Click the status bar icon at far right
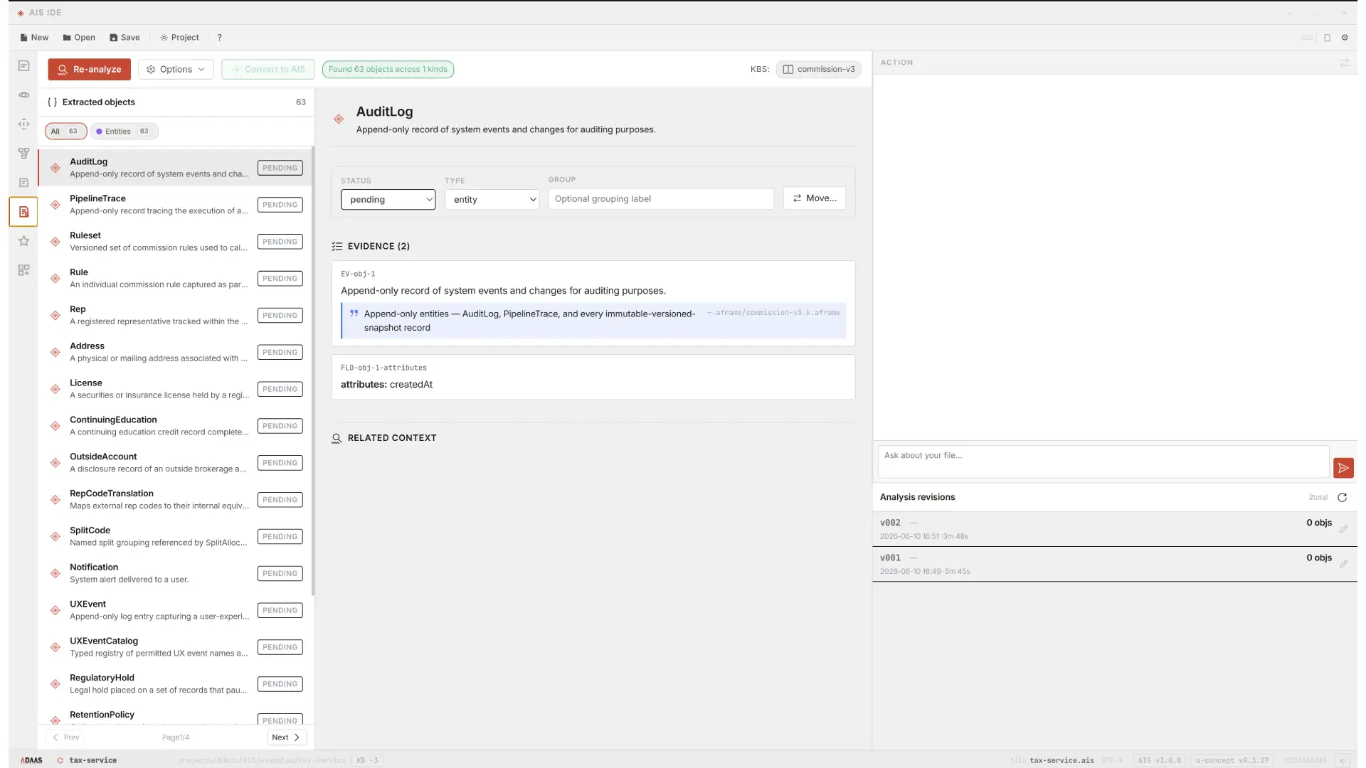The height and width of the screenshot is (768, 1366). tap(1343, 761)
